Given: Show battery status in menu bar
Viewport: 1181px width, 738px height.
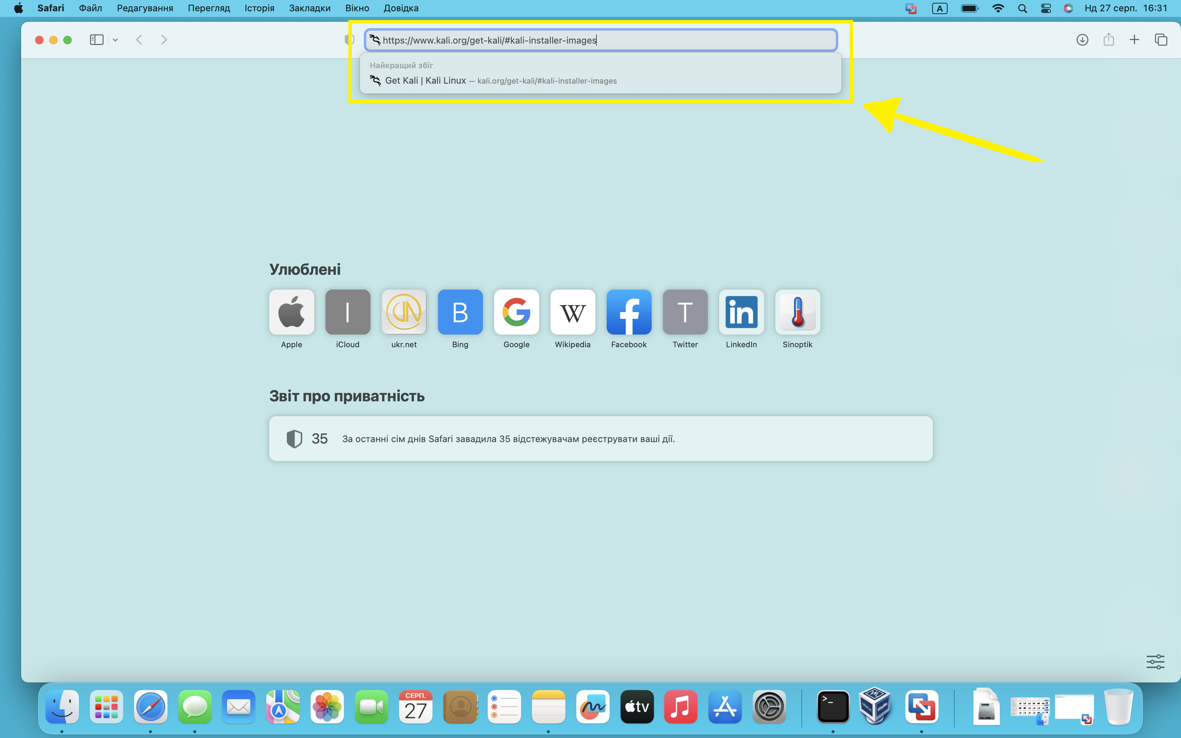Looking at the screenshot, I should (969, 8).
